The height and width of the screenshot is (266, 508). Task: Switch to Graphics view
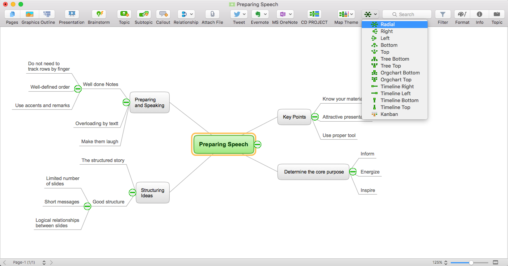pos(30,14)
